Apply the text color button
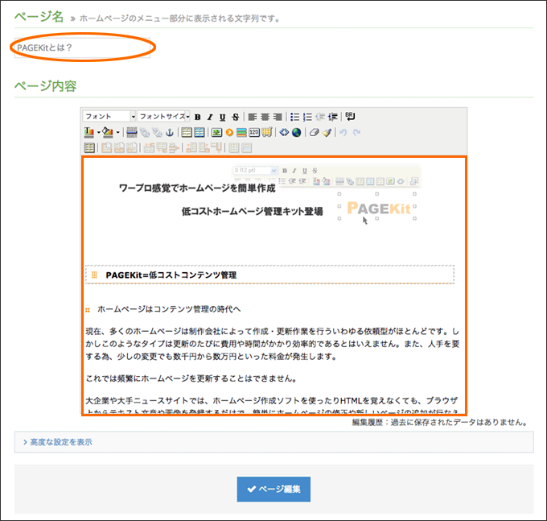Image resolution: width=547 pixels, height=521 pixels. (x=89, y=132)
